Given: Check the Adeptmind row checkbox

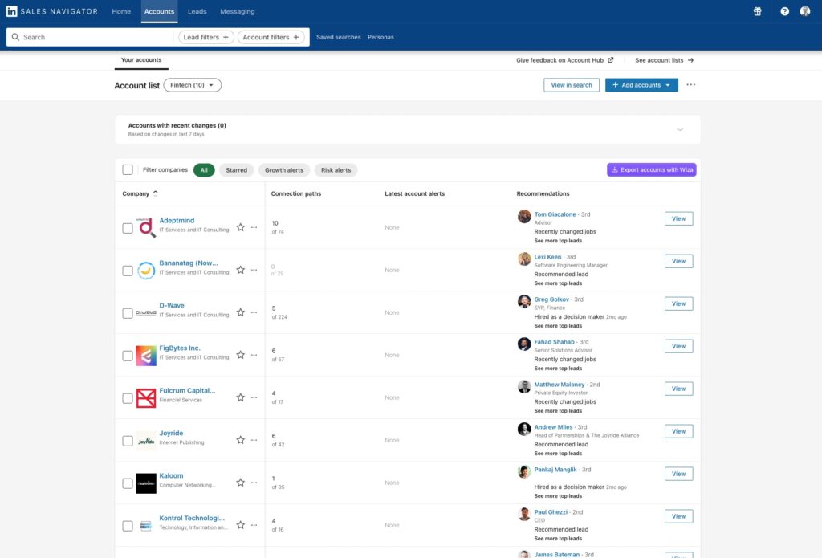Looking at the screenshot, I should (x=128, y=228).
